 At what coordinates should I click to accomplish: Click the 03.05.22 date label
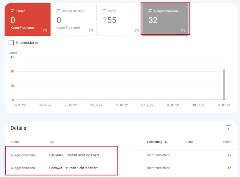(x=20, y=105)
